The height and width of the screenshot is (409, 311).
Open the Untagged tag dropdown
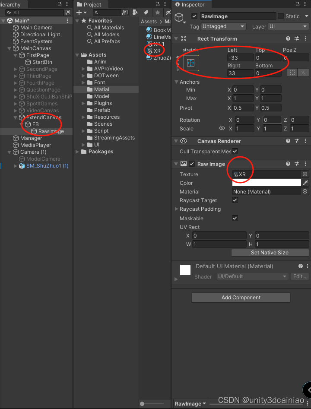coord(223,26)
